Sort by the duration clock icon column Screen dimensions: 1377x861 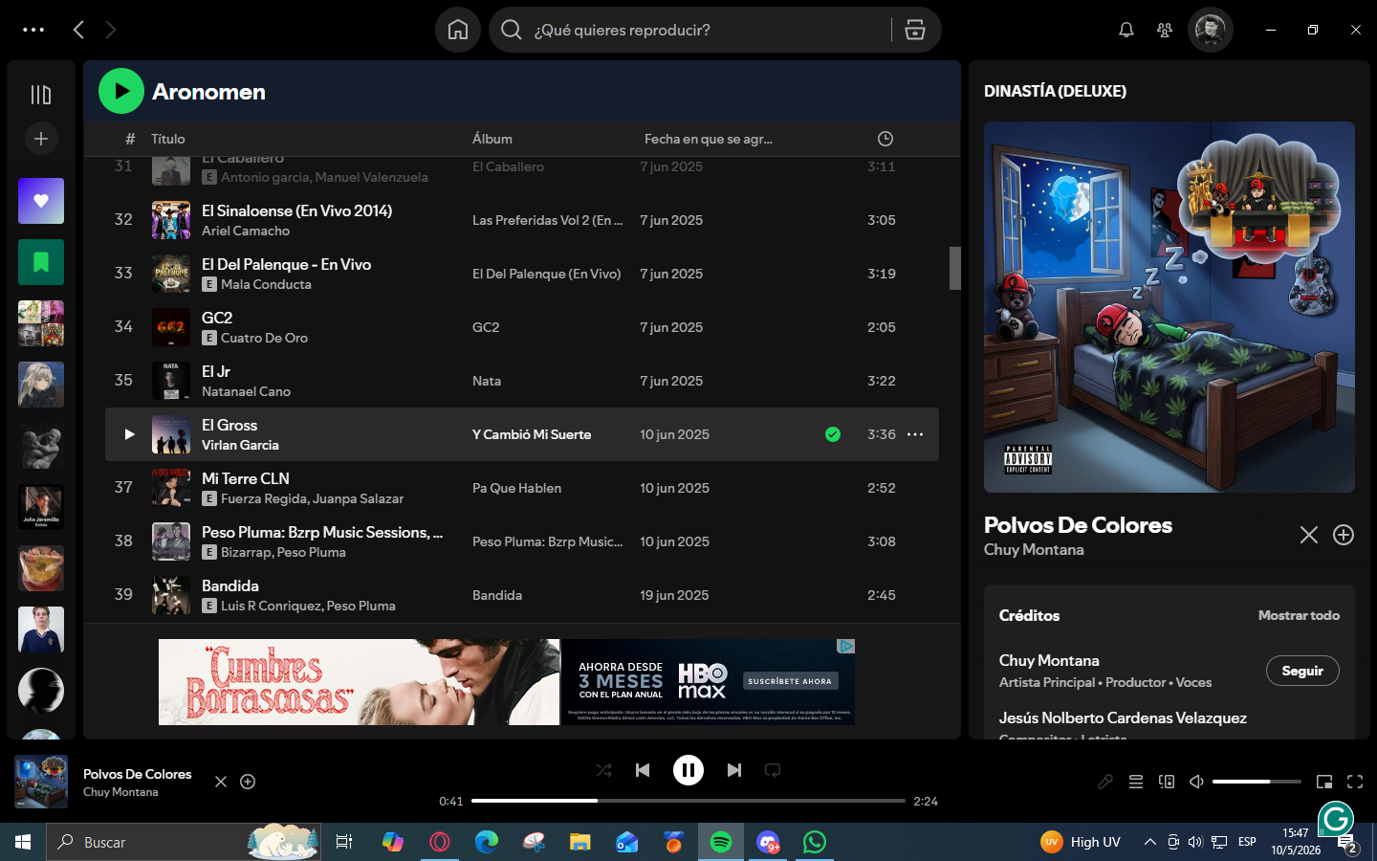point(885,139)
